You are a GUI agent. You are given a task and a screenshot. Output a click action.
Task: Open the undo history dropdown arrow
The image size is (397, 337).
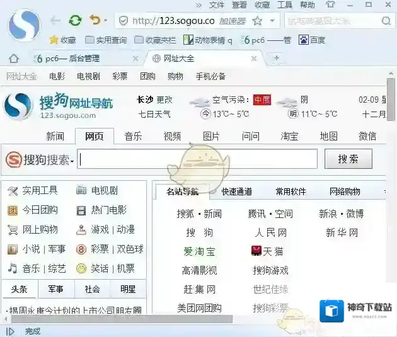click(105, 22)
